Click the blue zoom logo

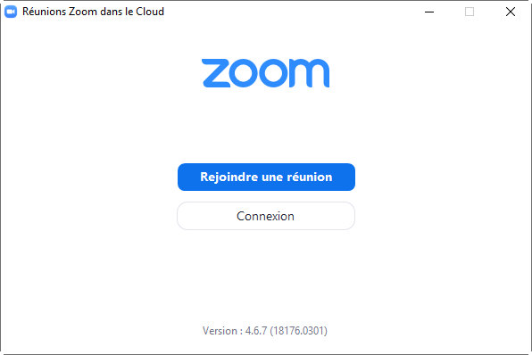tap(265, 73)
